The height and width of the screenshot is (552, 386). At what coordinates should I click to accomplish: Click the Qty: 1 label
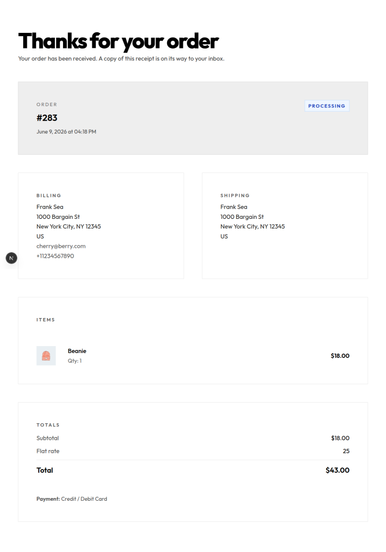coord(74,361)
